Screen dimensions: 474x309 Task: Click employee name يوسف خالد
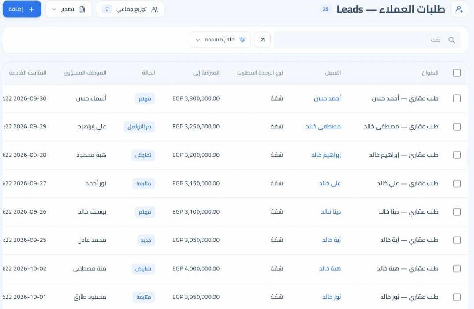92,212
